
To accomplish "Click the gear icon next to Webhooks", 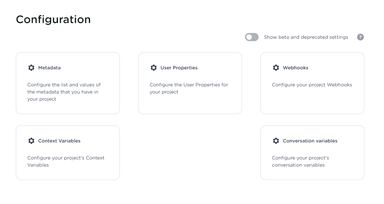I will (x=276, y=68).
